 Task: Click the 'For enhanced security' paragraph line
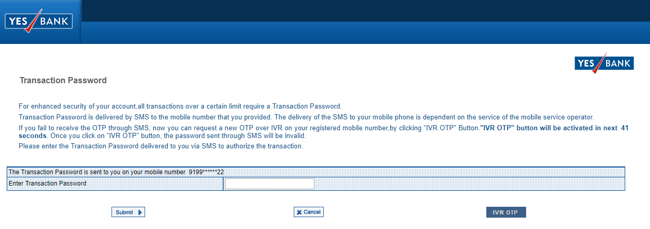[180, 106]
